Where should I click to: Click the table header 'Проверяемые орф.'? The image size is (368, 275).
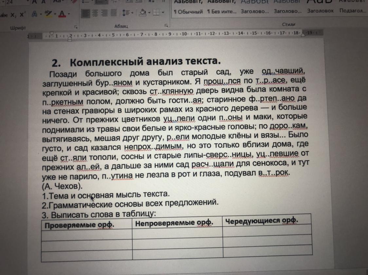[x=79, y=225]
